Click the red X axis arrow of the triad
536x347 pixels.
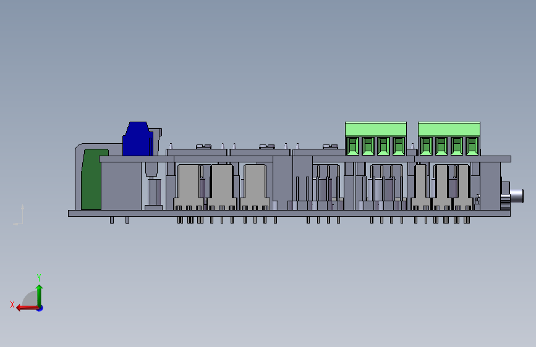pyautogui.click(x=27, y=308)
